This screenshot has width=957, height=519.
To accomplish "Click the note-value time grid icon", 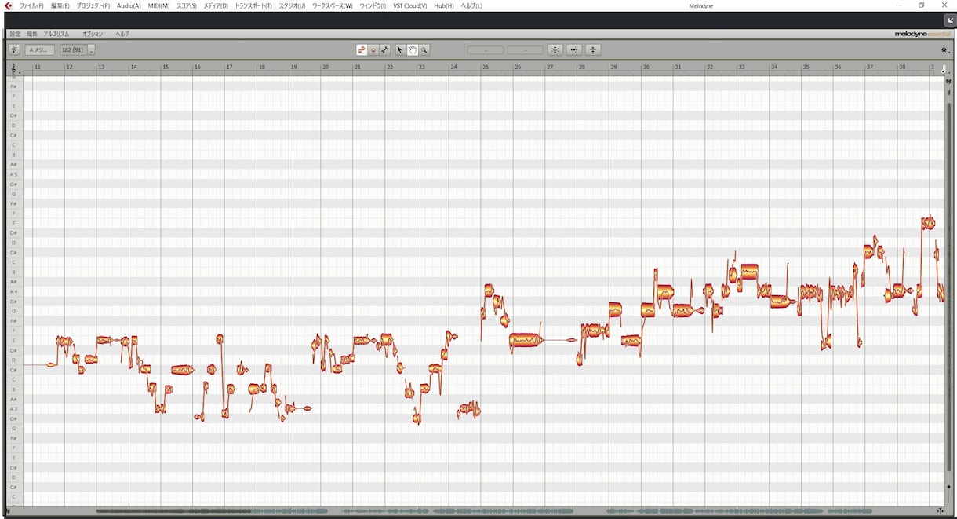I will 944,68.
